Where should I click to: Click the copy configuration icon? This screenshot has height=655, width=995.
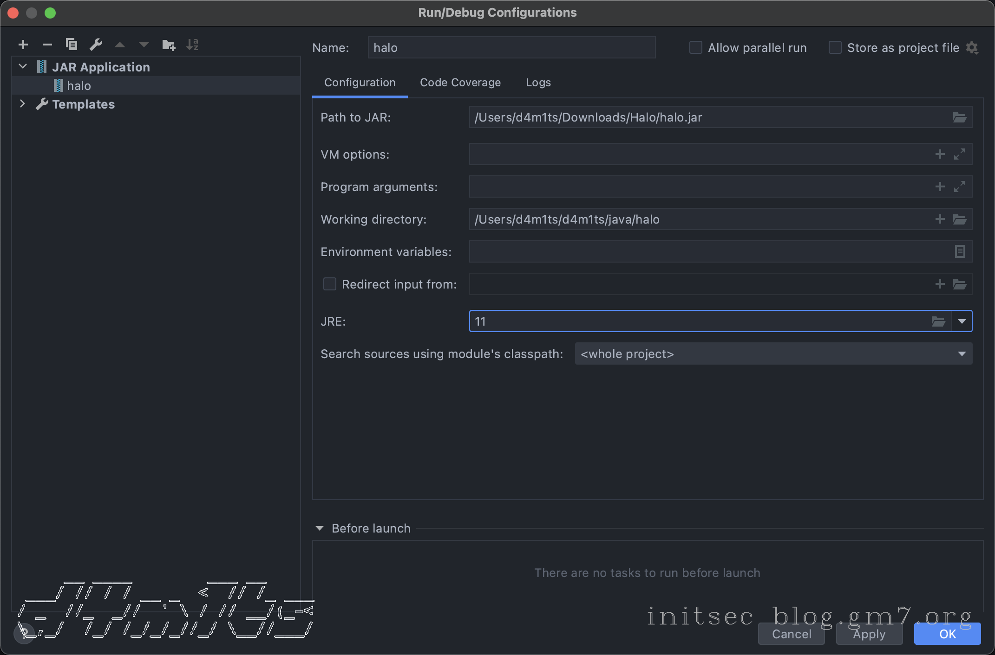point(72,45)
